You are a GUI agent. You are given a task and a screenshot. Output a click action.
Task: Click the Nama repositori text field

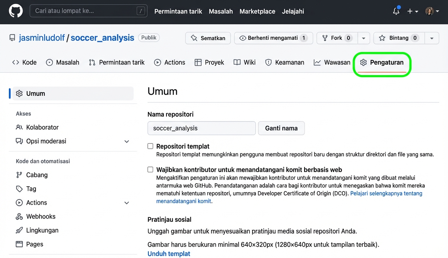(202, 128)
